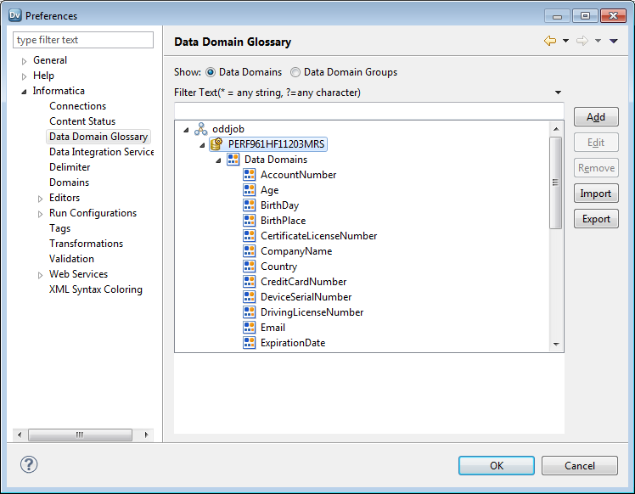Collapse the Informatica preferences category
635x494 pixels.
[25, 92]
